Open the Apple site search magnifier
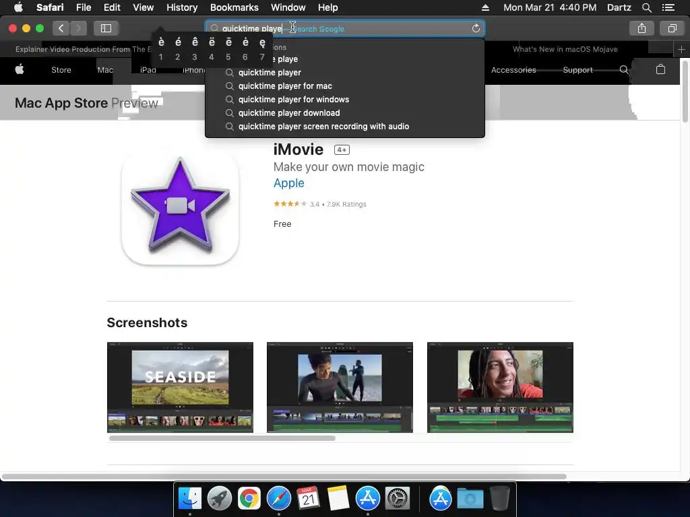Image resolution: width=690 pixels, height=517 pixels. click(x=624, y=69)
